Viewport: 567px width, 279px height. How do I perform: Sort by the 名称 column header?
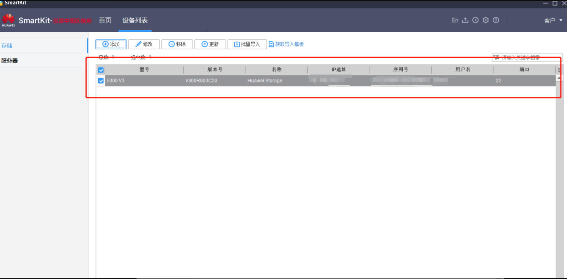pos(277,70)
